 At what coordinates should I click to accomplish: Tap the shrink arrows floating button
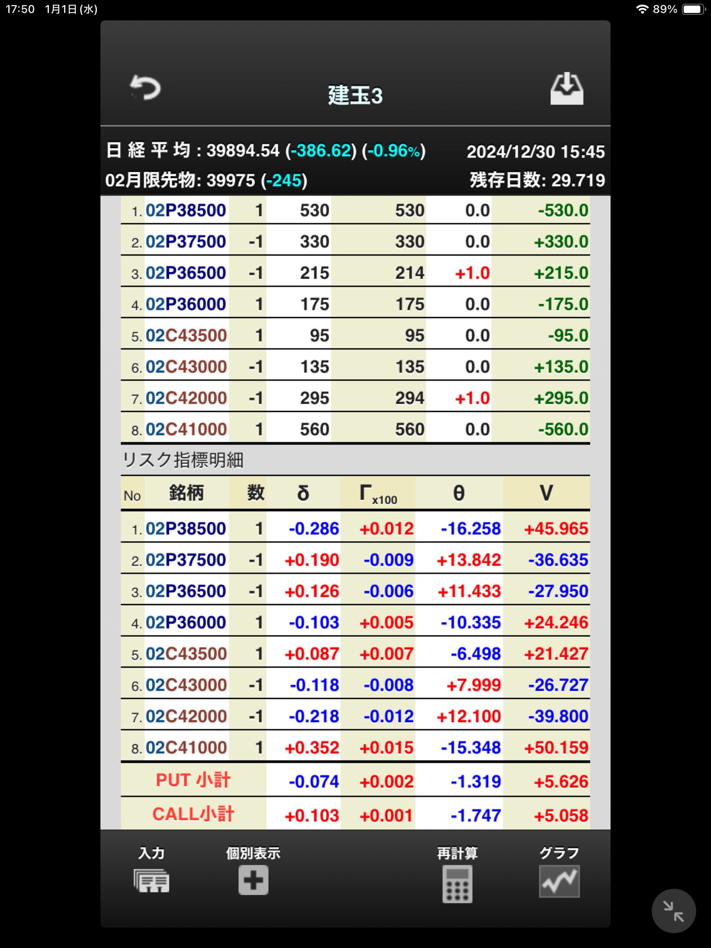[674, 911]
